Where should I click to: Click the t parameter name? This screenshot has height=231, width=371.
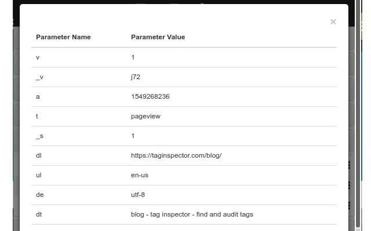(x=37, y=116)
